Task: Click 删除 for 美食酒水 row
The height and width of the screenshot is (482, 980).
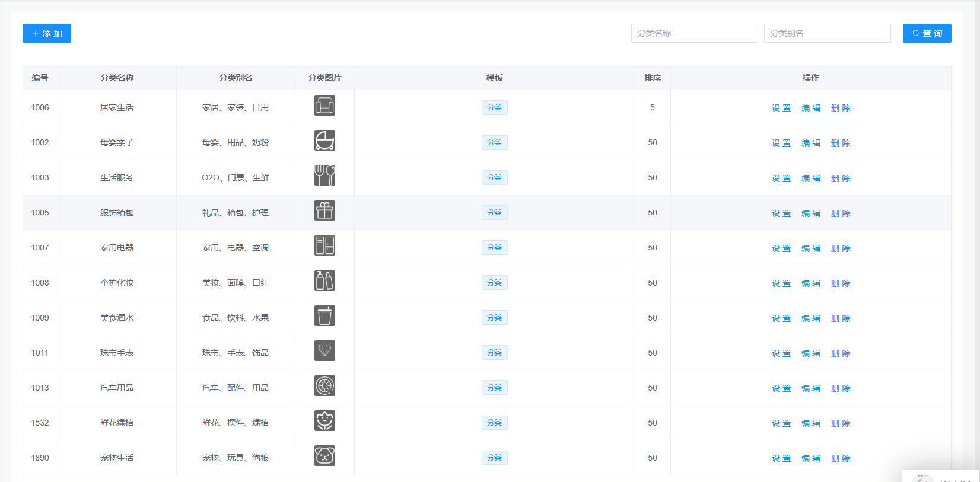Action: point(841,318)
